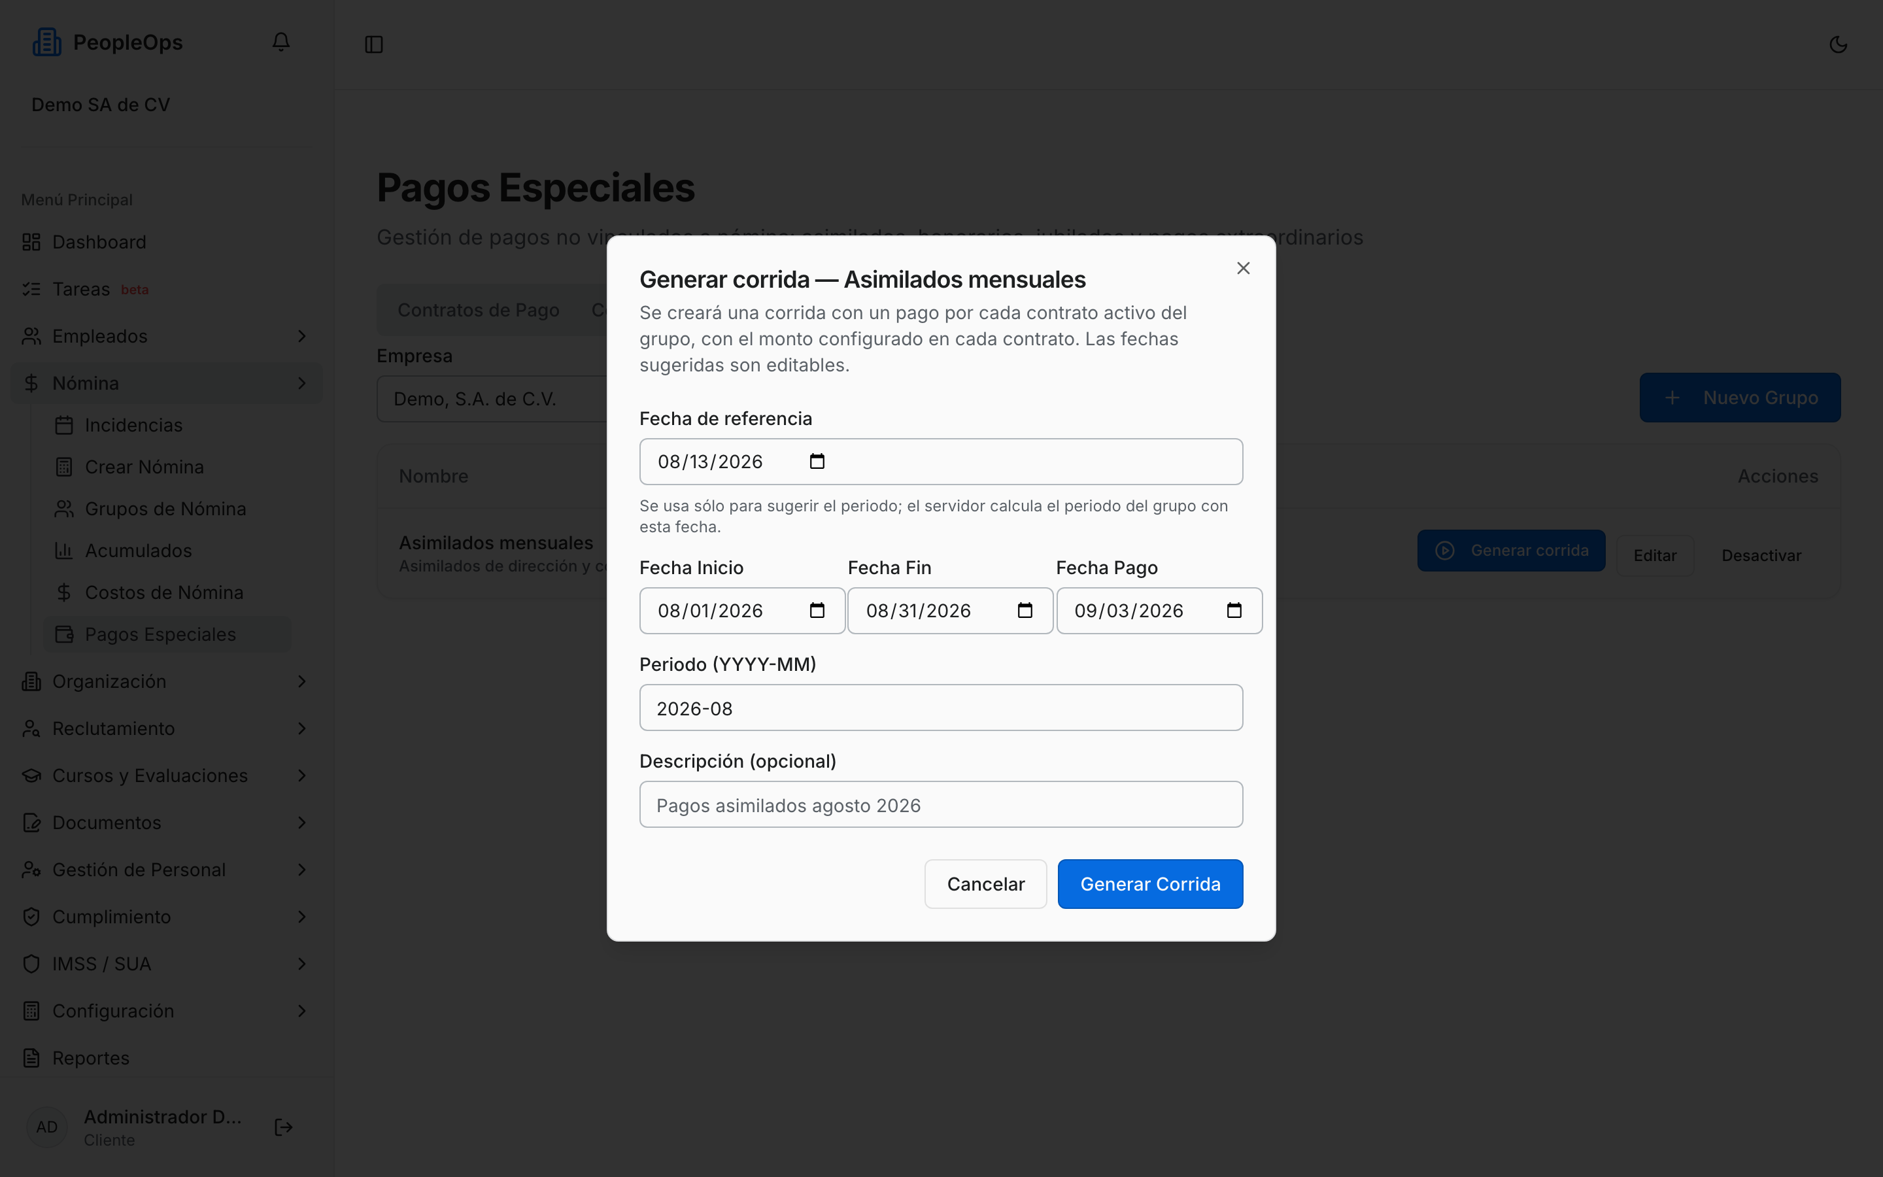Click the Reportes document icon

coord(31,1059)
